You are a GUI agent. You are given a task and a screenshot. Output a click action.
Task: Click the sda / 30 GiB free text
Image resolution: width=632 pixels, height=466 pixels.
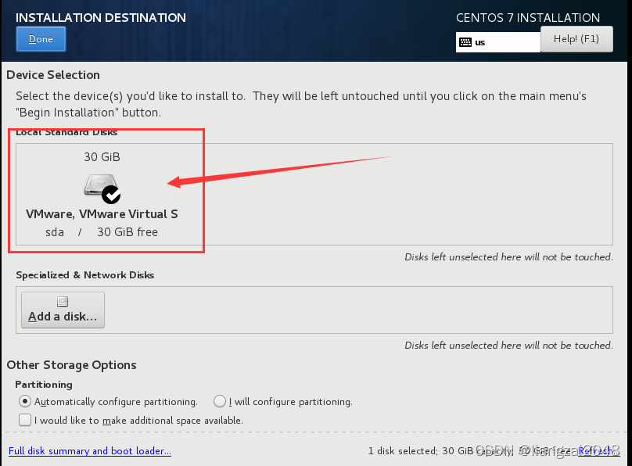(x=102, y=232)
